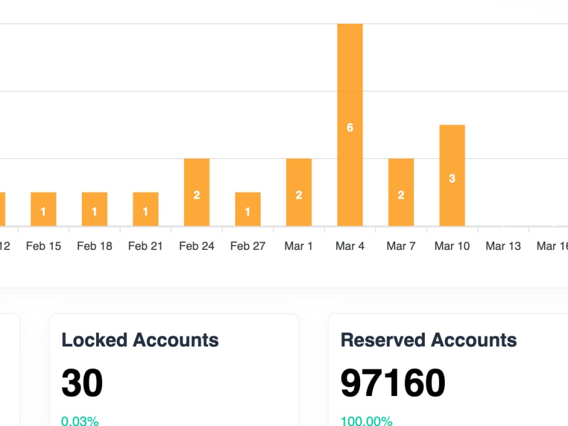Click the Mar 10 bar showing 3

452,176
